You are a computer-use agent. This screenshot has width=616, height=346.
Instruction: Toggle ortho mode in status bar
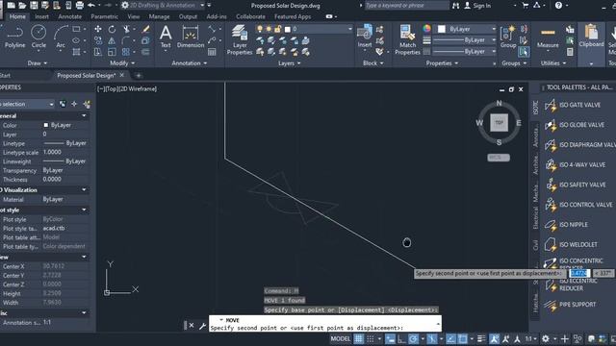pyautogui.click(x=402, y=338)
